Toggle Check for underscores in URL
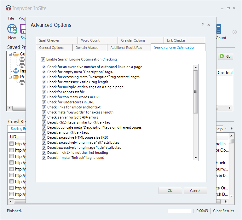The image size is (242, 220). click(44, 102)
